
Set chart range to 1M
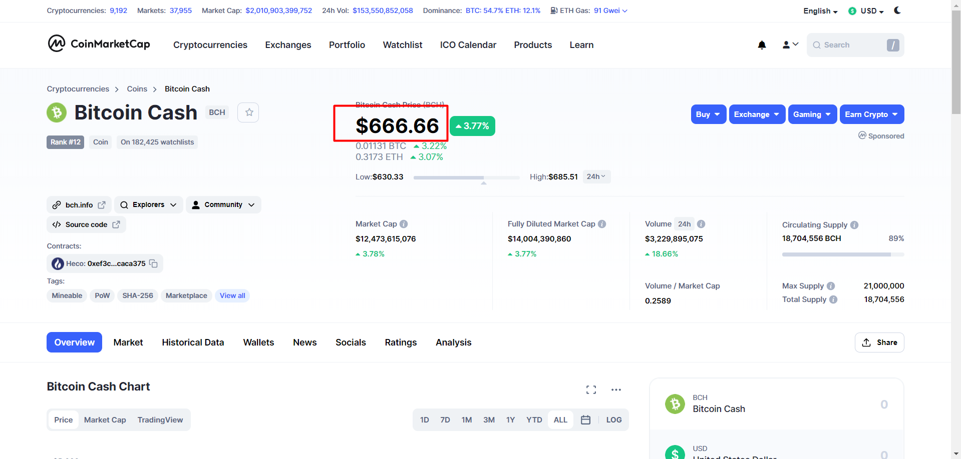tap(467, 420)
